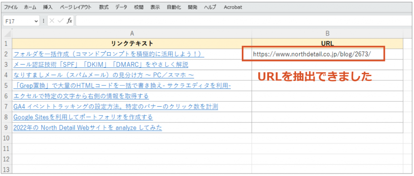
Task: Click the three-dot formula bar handle
Action: tap(43, 21)
